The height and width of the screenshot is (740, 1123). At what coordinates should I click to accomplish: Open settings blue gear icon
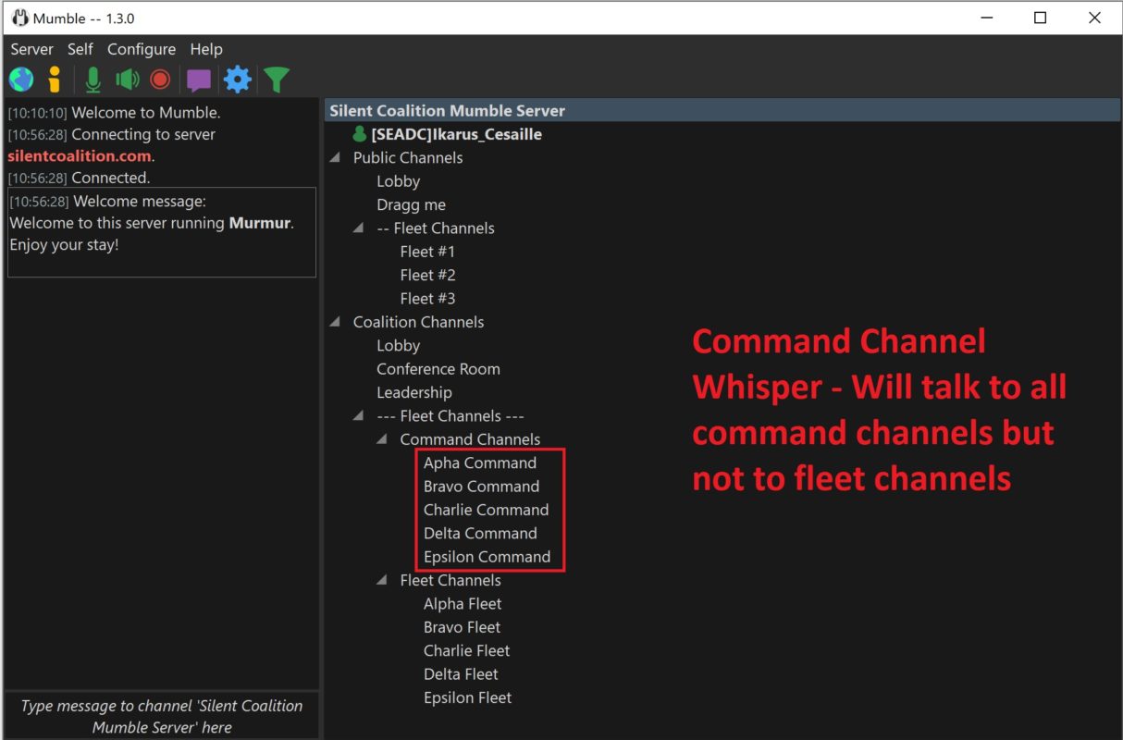(238, 80)
